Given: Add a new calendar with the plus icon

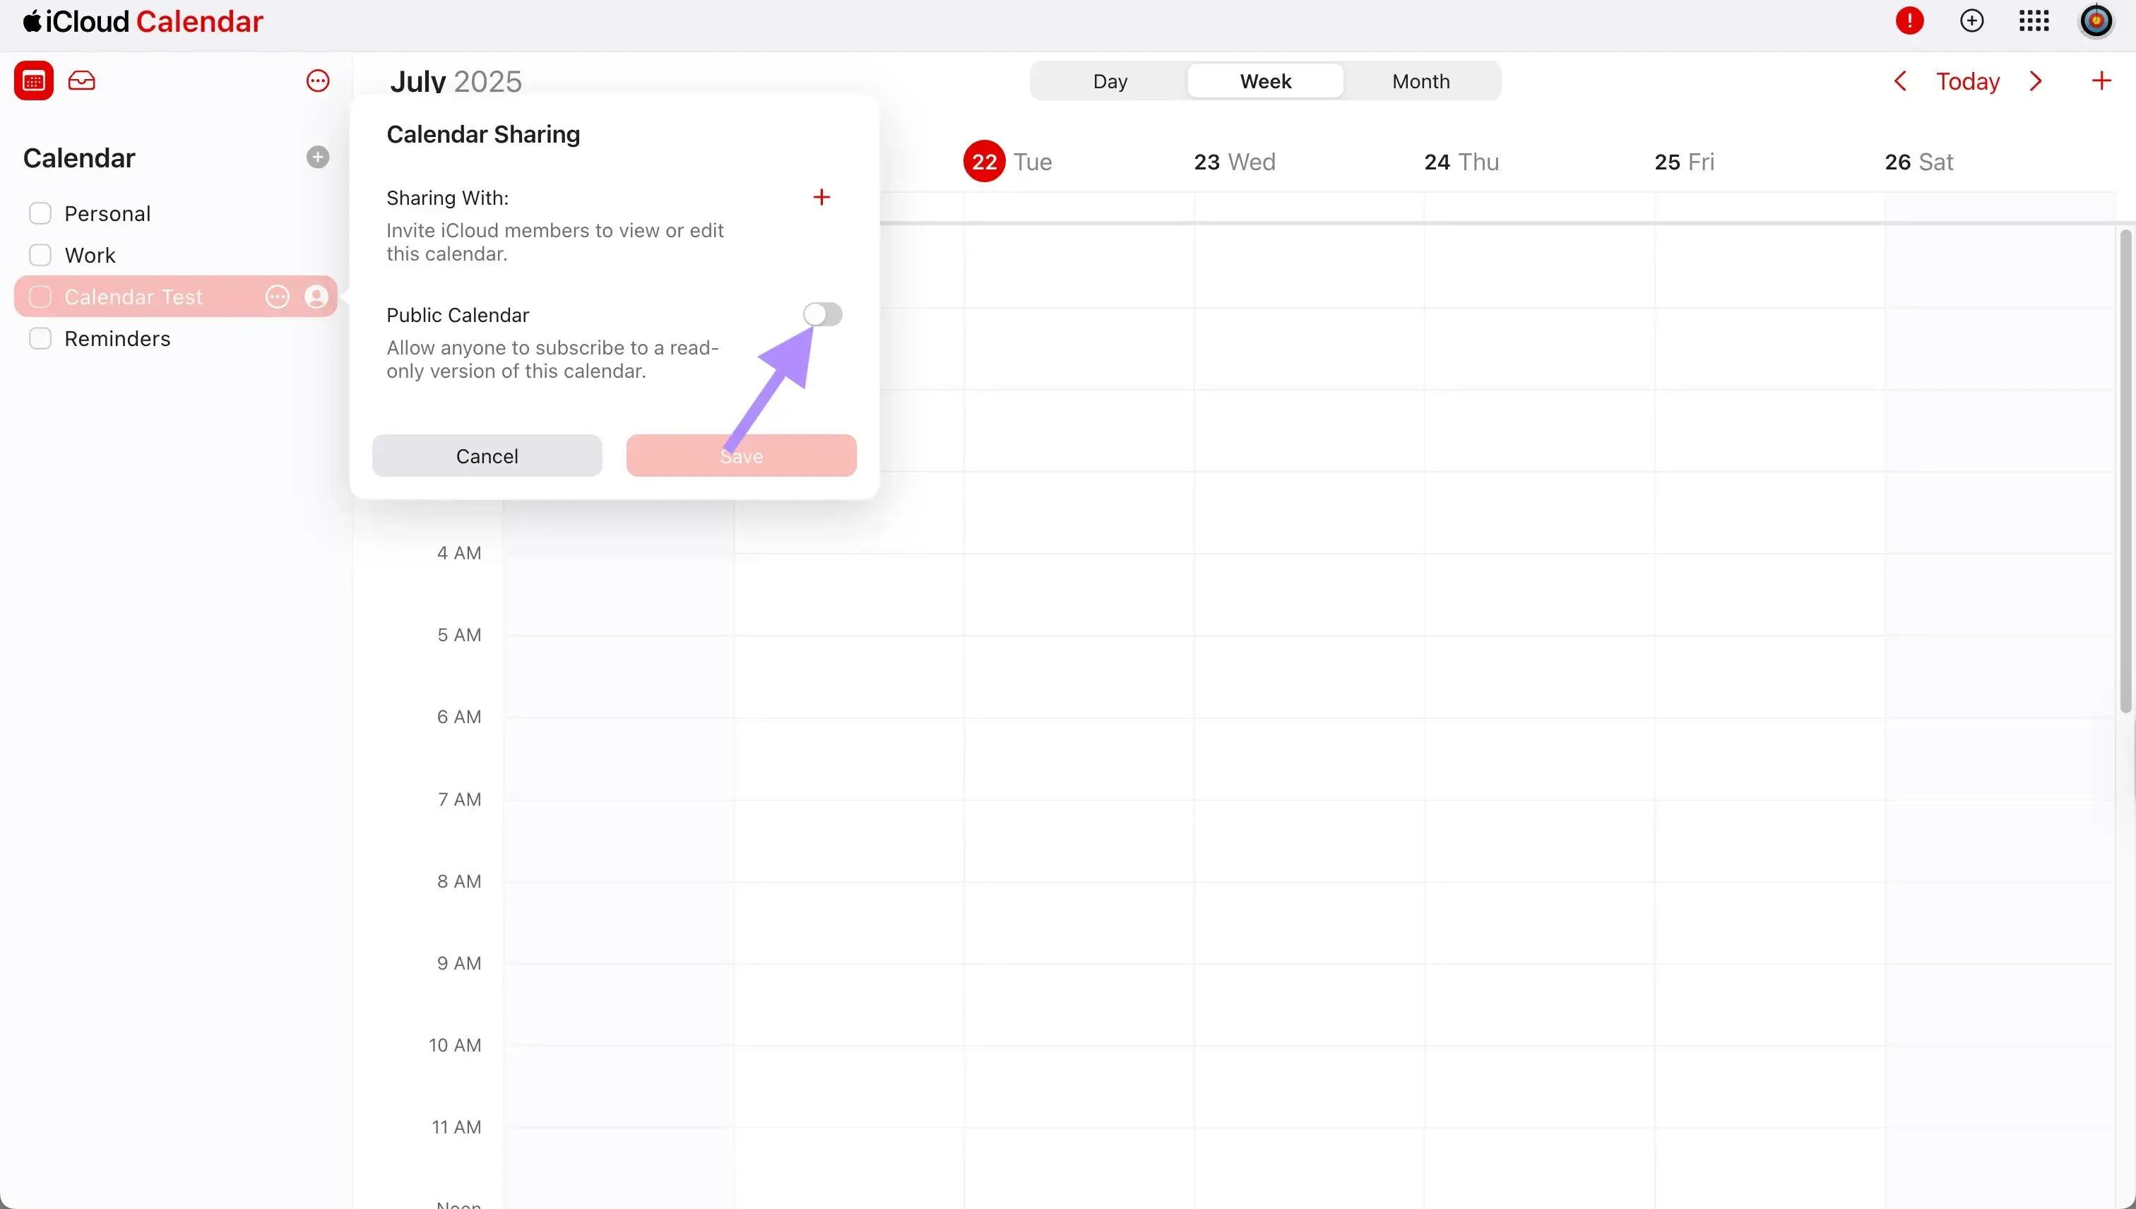Looking at the screenshot, I should tap(317, 157).
